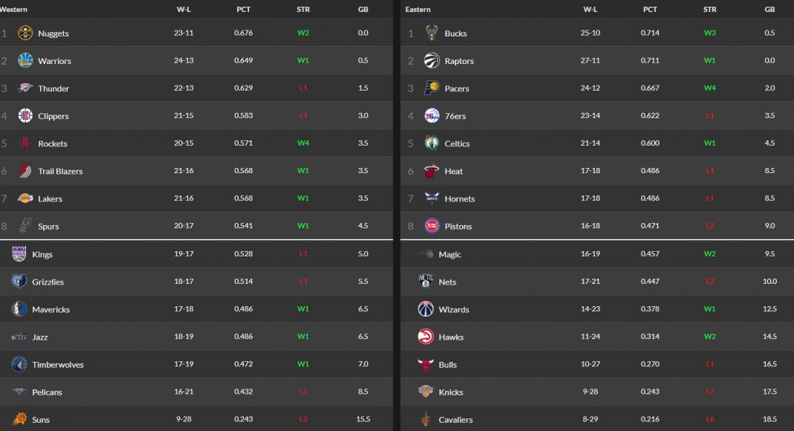Click the Hawks team logo
This screenshot has height=431, width=794.
point(426,337)
